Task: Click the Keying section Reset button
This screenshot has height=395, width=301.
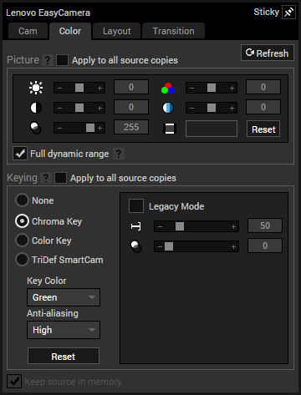Action: (x=64, y=356)
